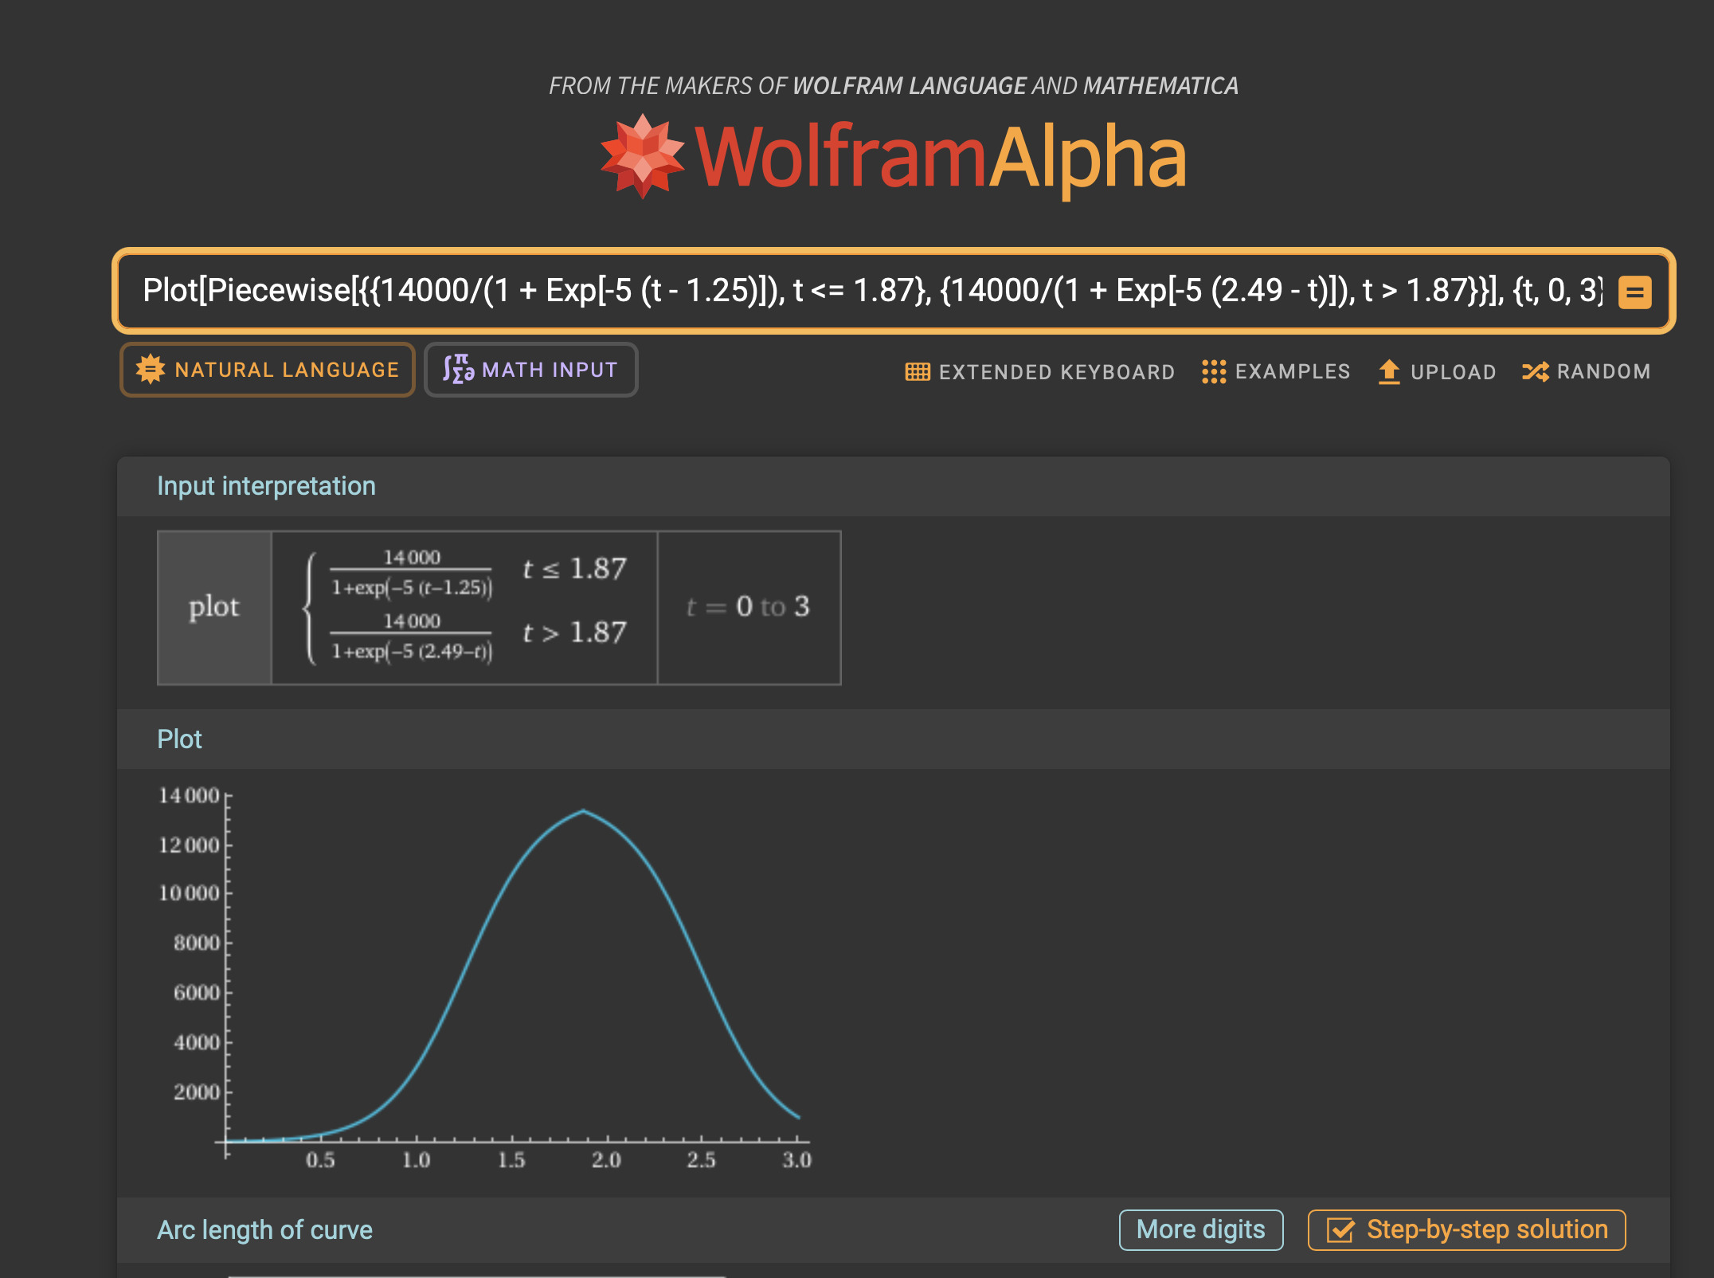Click the 't > 1.87' condition text

coord(574,633)
